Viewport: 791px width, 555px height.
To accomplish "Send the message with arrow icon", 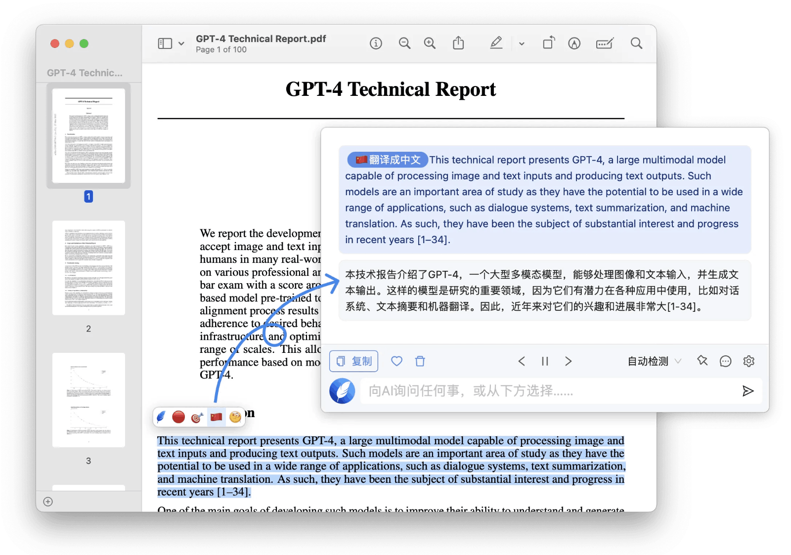I will click(748, 391).
